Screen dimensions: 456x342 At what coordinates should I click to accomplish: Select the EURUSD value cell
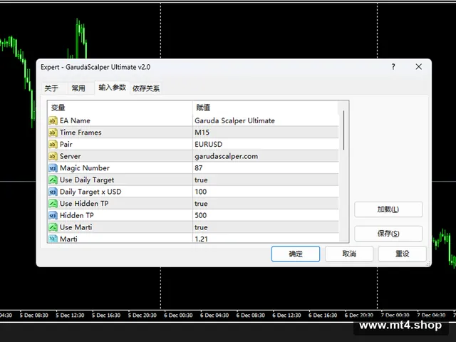(x=266, y=144)
